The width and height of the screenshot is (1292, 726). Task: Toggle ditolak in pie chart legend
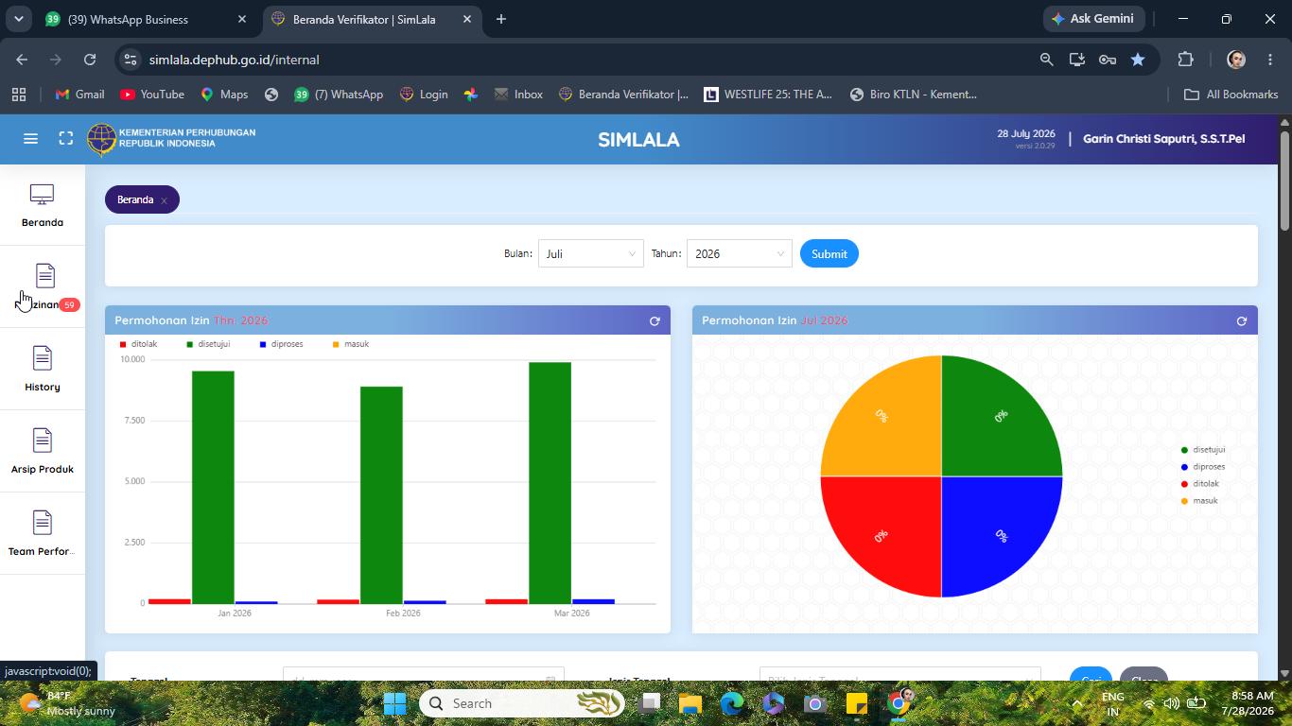click(x=1200, y=484)
